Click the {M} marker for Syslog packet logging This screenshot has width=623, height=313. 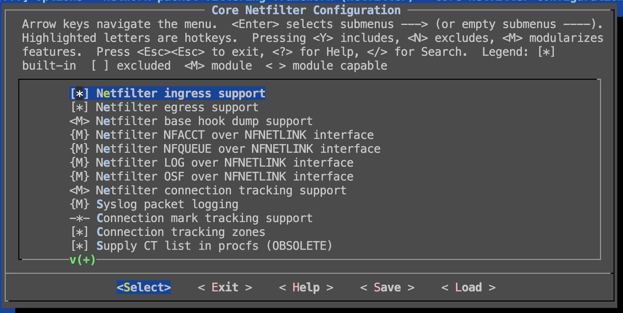[79, 204]
